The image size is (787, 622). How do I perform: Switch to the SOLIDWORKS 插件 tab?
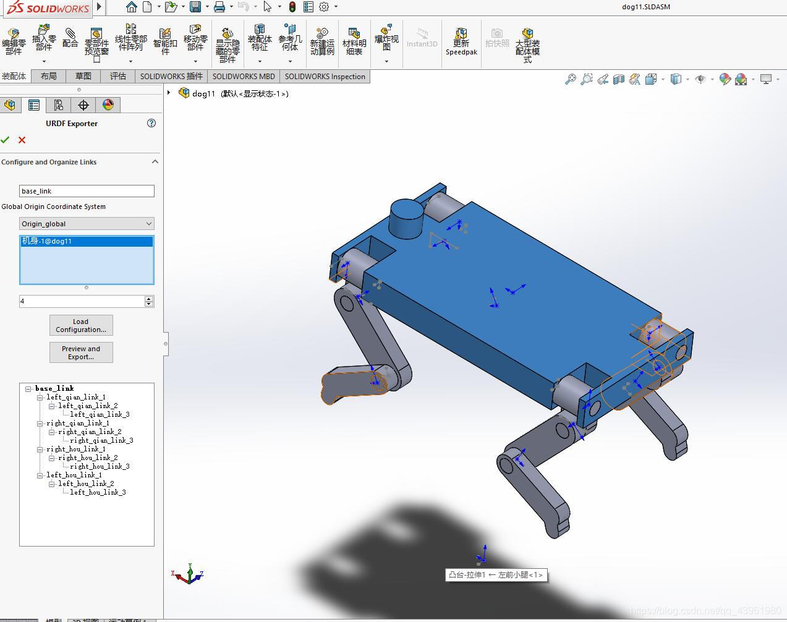click(171, 76)
